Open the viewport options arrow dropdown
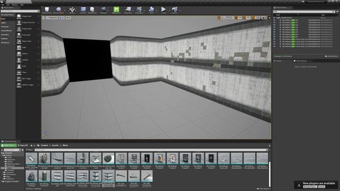The width and height of the screenshot is (340, 191). point(44,18)
